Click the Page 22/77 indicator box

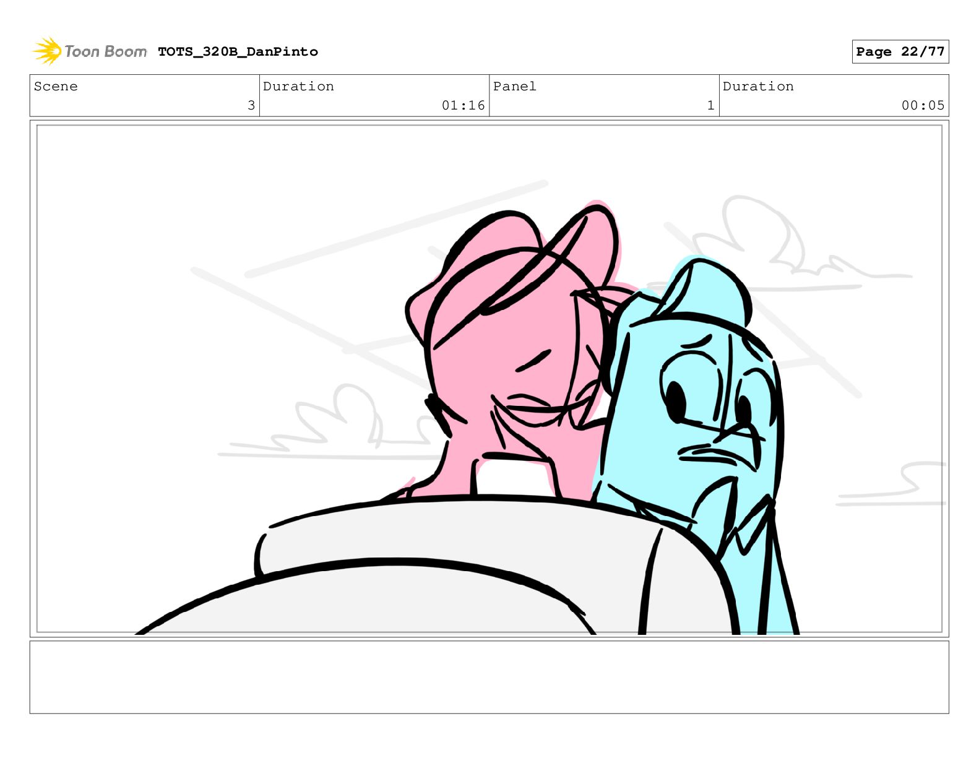(x=900, y=52)
